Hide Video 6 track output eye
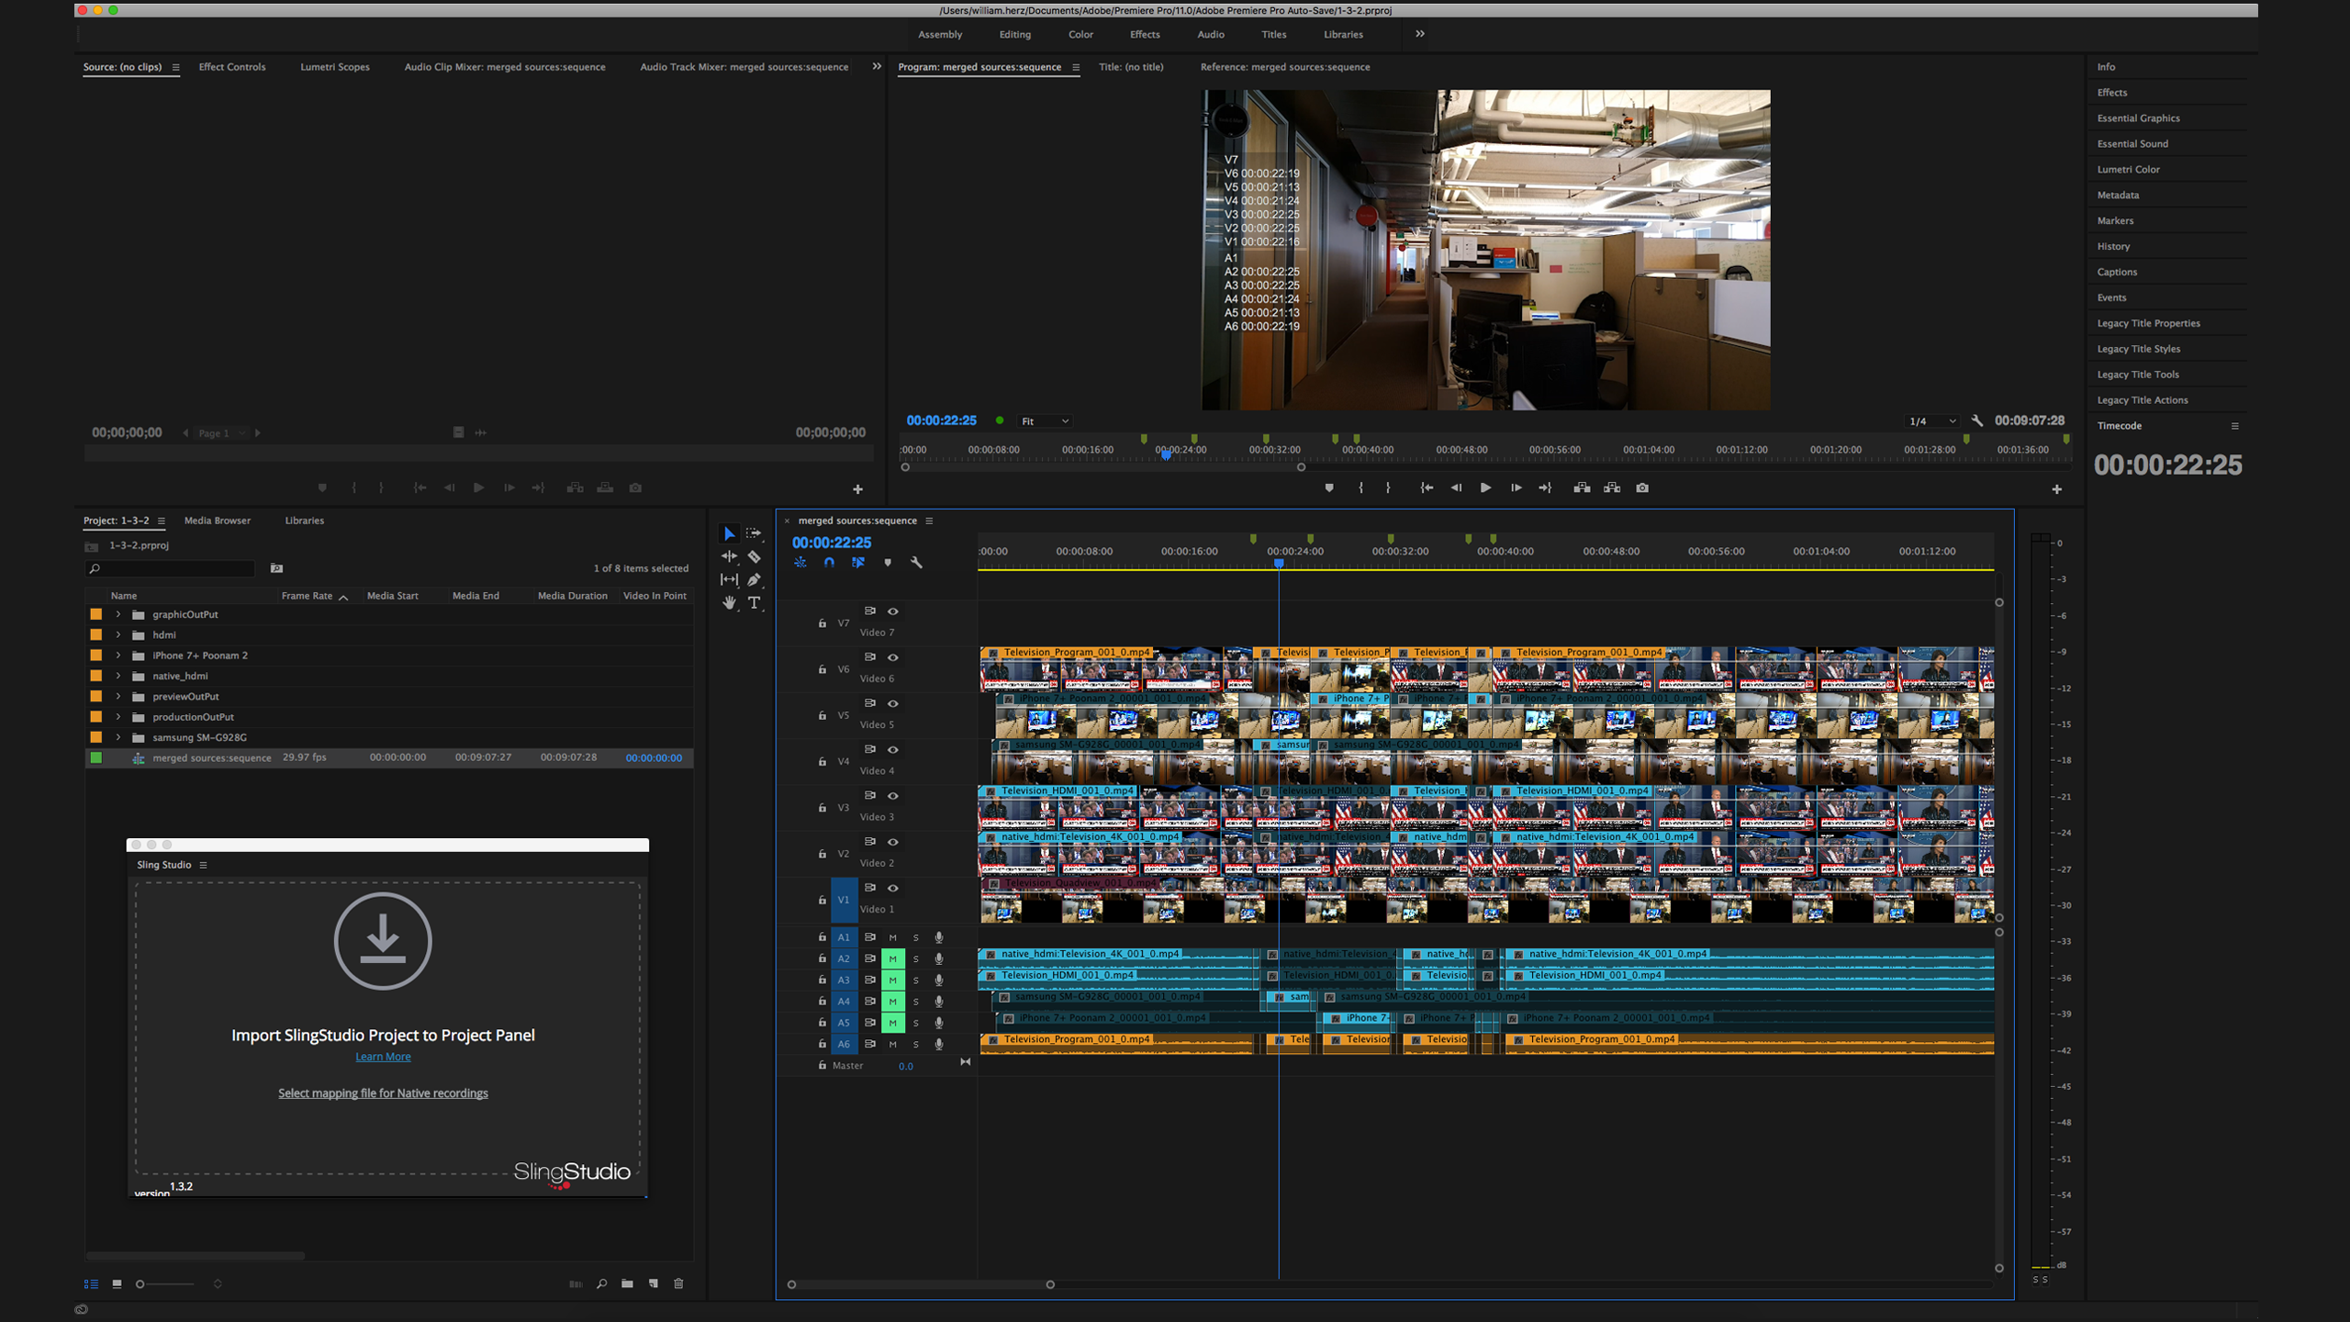 click(x=892, y=657)
